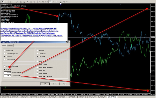Image resolution: width=156 pixels, height=98 pixels.
Task: Click the Reset button
Action: pyautogui.click(x=65, y=84)
